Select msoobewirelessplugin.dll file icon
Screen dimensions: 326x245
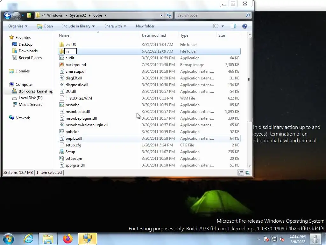click(x=61, y=125)
